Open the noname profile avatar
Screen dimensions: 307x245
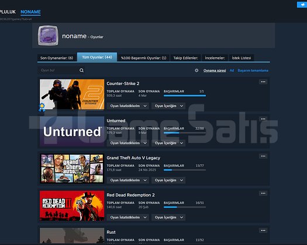coord(48,36)
